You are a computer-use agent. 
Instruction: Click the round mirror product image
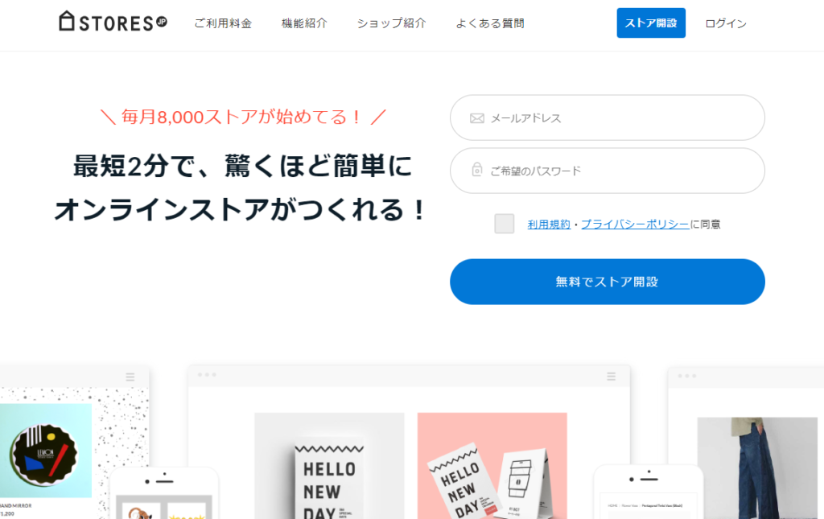coord(46,451)
